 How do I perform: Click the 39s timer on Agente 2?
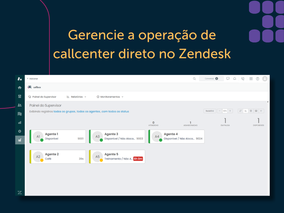coord(81,159)
